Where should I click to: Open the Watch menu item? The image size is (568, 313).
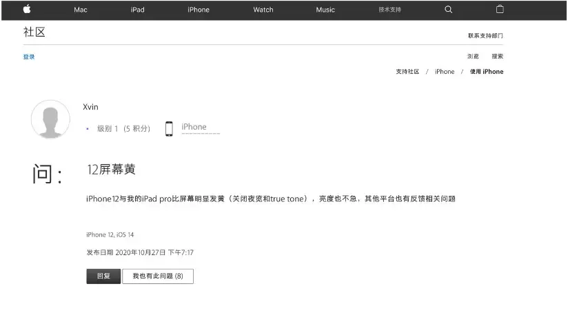pos(263,10)
